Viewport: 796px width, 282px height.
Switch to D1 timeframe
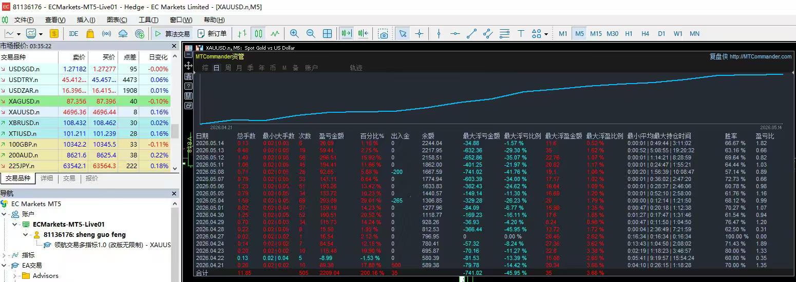tap(661, 34)
